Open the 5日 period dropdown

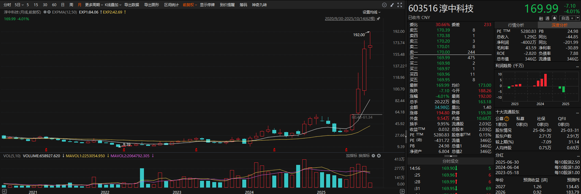click(x=19, y=5)
